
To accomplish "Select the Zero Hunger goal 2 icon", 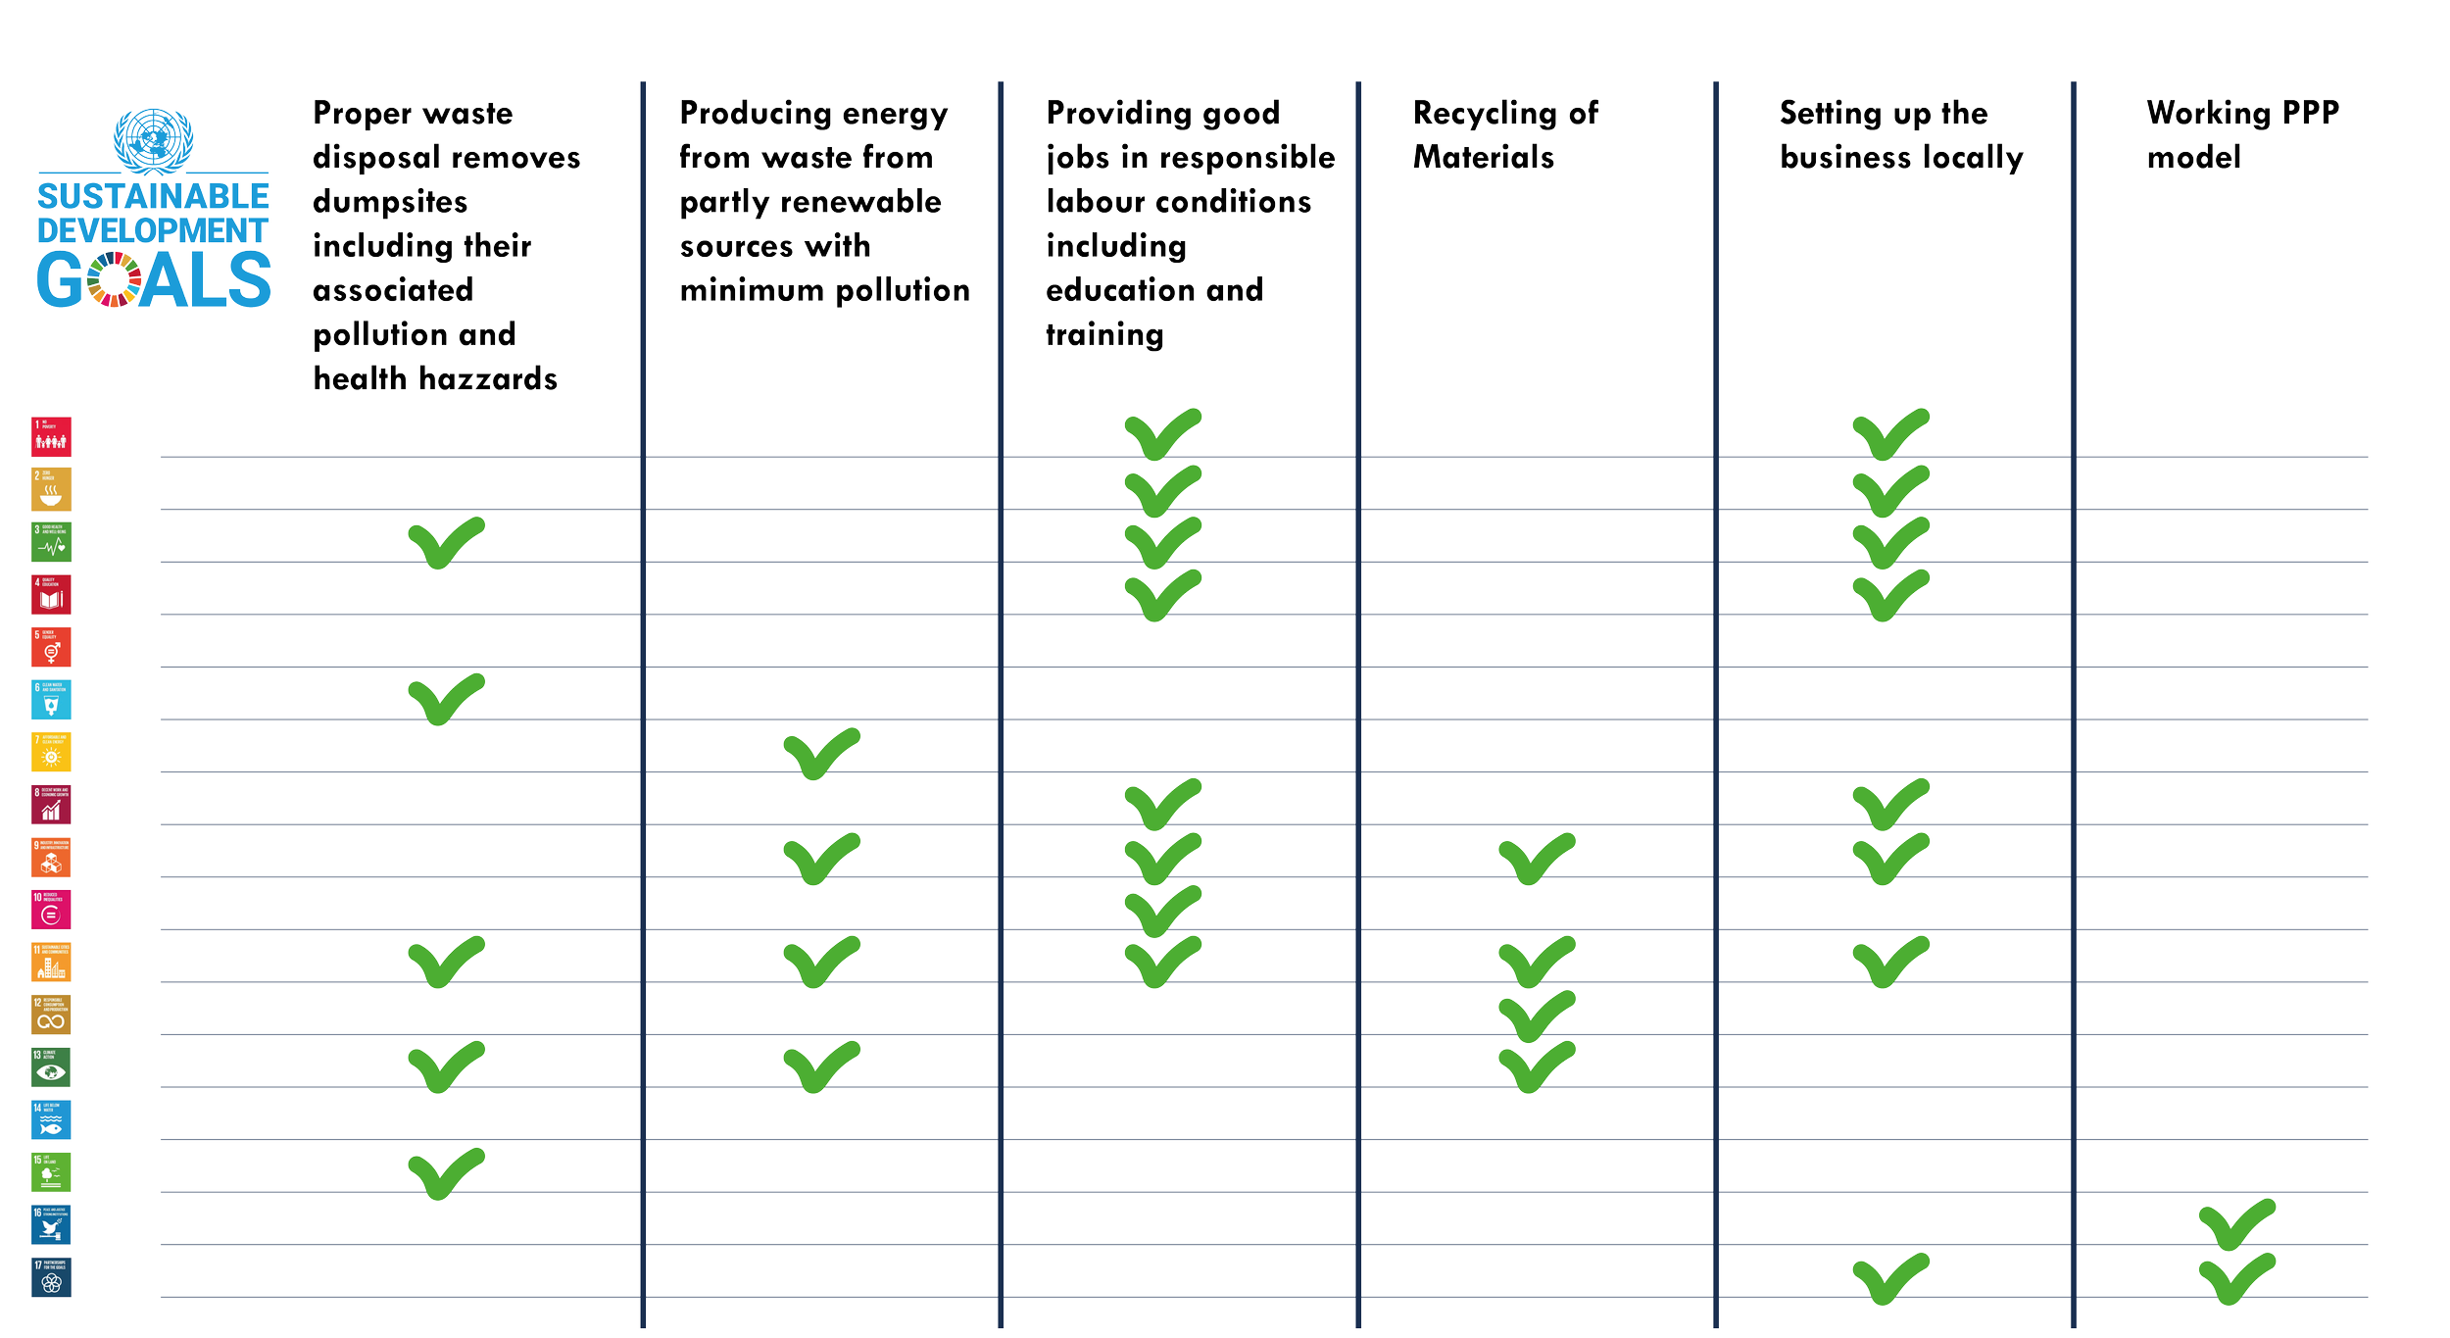I will point(51,489).
